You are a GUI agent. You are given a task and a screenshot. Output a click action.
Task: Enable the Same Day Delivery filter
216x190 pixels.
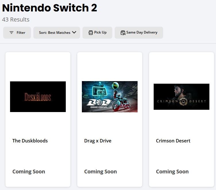[142, 32]
